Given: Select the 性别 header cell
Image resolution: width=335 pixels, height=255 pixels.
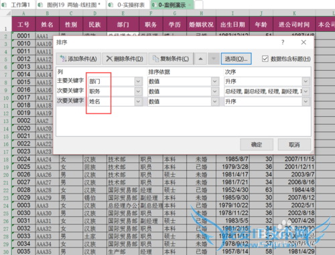Looking at the screenshot, I should (71, 24).
